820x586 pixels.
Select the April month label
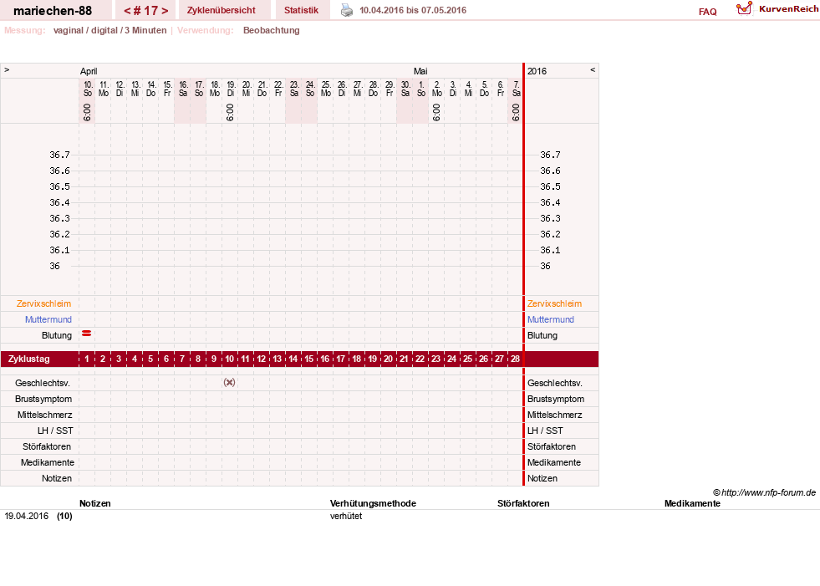click(89, 71)
